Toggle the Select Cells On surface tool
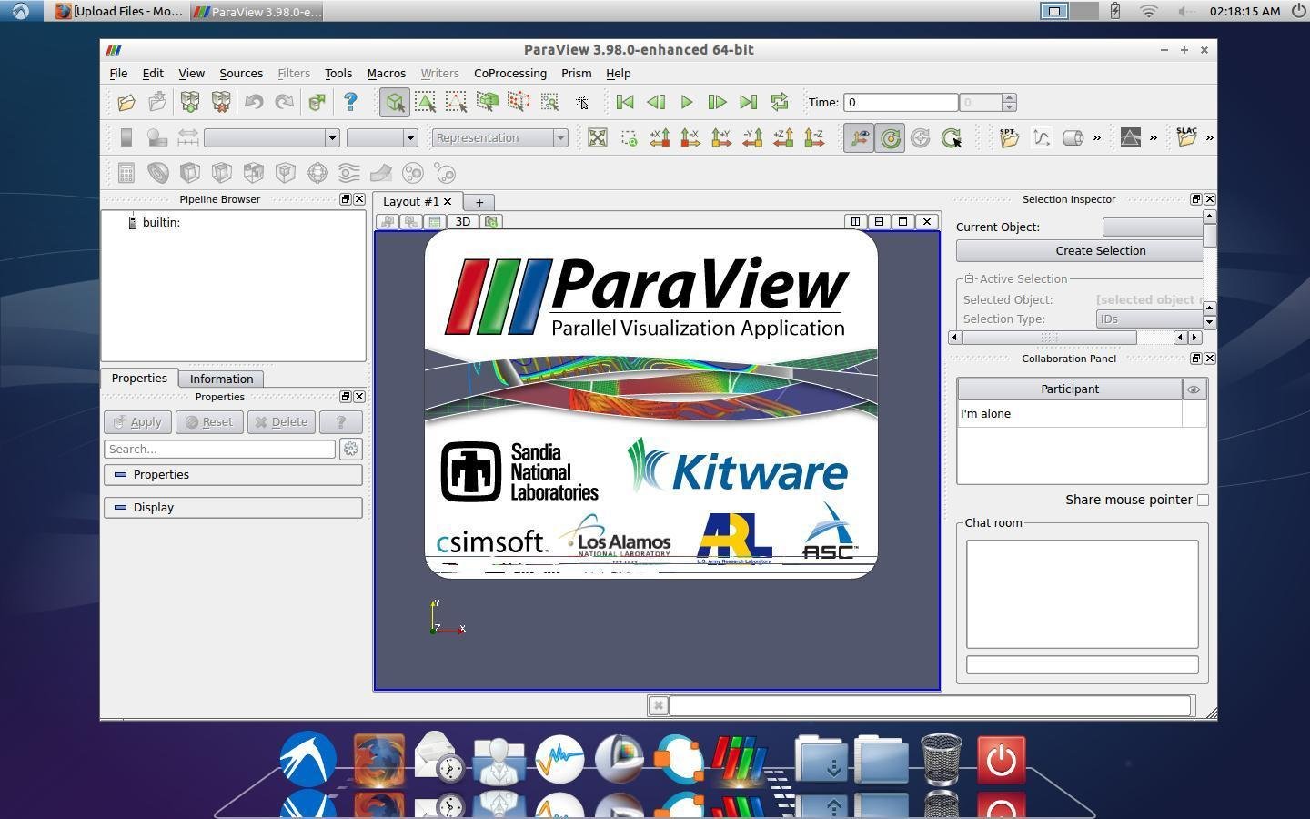 click(x=395, y=102)
